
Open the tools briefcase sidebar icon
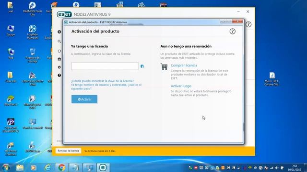coord(59,59)
